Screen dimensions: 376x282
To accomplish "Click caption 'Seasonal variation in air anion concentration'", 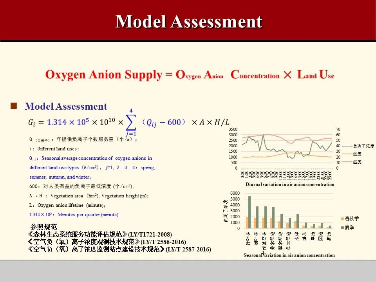I will pos(289,255).
